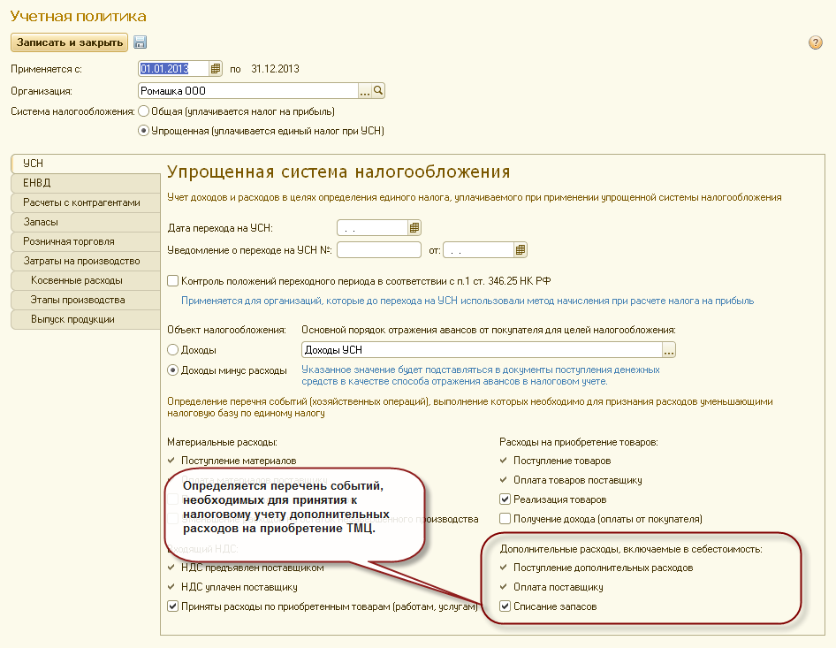Open calendar for the уведомление 'от' date
The image size is (836, 648).
tap(521, 249)
